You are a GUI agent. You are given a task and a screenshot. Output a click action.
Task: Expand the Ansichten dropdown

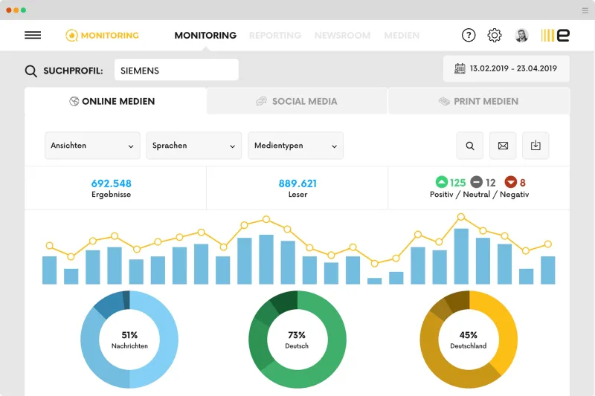tap(92, 146)
